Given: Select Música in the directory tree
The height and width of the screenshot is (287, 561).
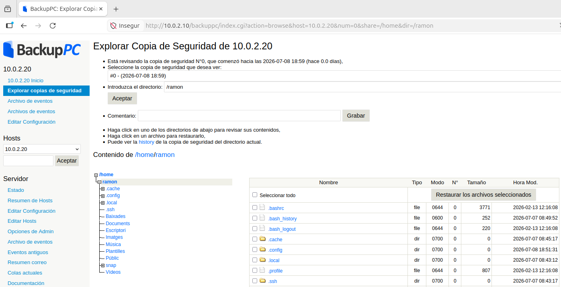Looking at the screenshot, I should coord(113,244).
